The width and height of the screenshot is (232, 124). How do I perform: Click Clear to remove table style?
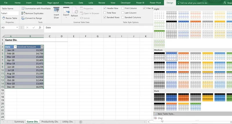click(160, 118)
